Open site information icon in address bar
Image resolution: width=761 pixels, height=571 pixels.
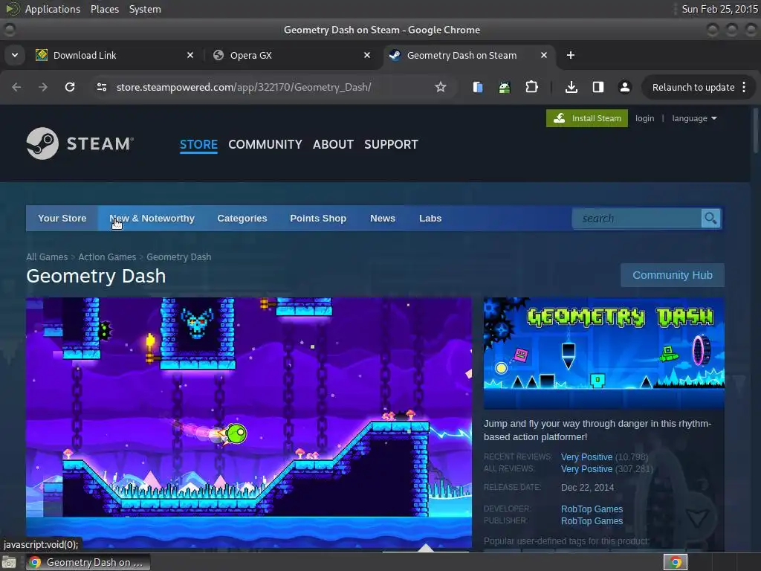pyautogui.click(x=102, y=87)
